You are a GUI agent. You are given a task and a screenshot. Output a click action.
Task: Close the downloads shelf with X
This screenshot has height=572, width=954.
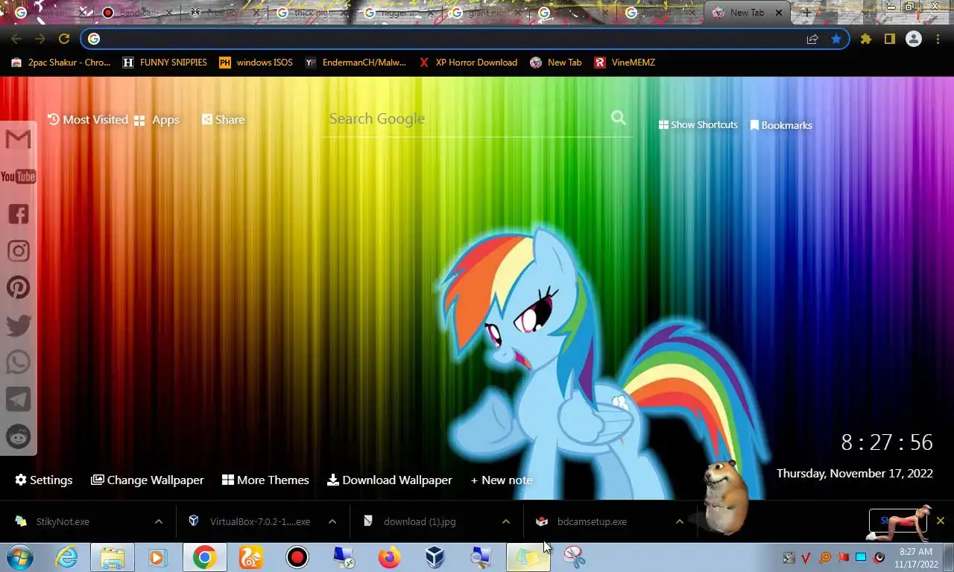coord(941,521)
